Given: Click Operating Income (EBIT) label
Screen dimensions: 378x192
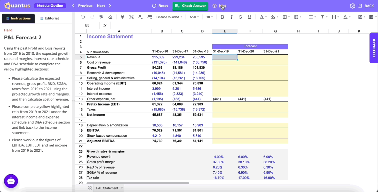Looking at the screenshot, I should click(106, 83).
